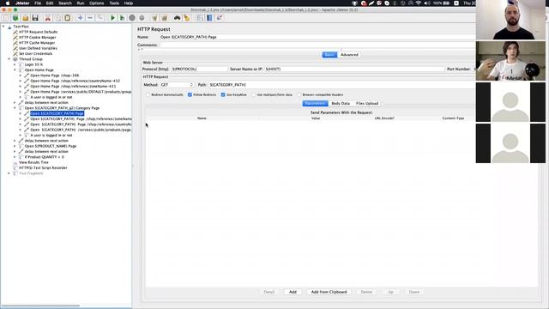Image resolution: width=549 pixels, height=309 pixels.
Task: Click the Cut scissors toolbar icon
Action: (x=48, y=17)
